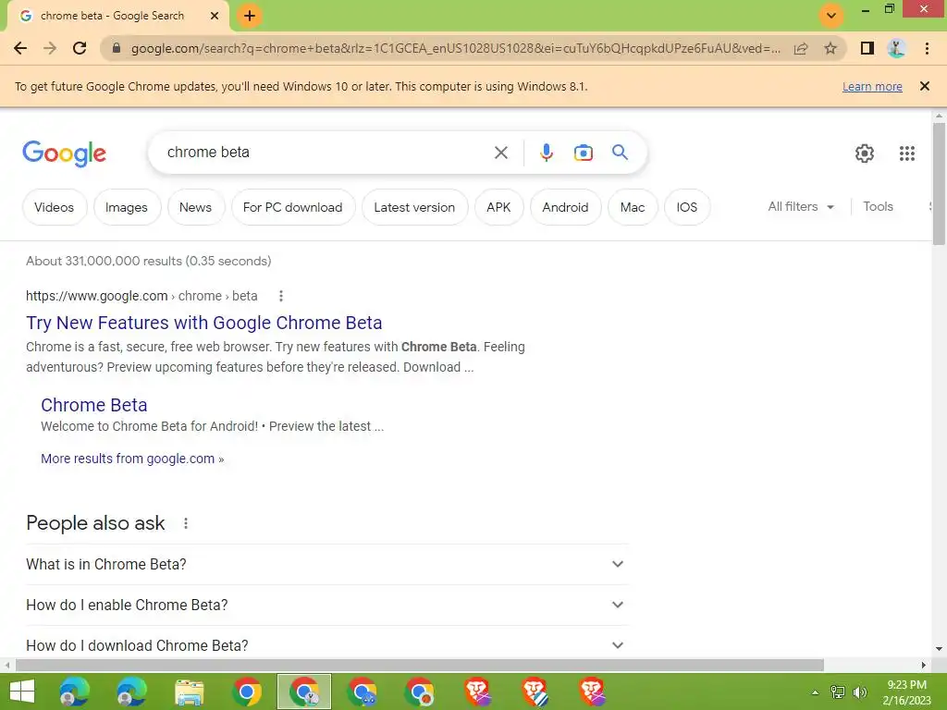The width and height of the screenshot is (947, 710).
Task: Clear the search box text
Action: pos(501,153)
